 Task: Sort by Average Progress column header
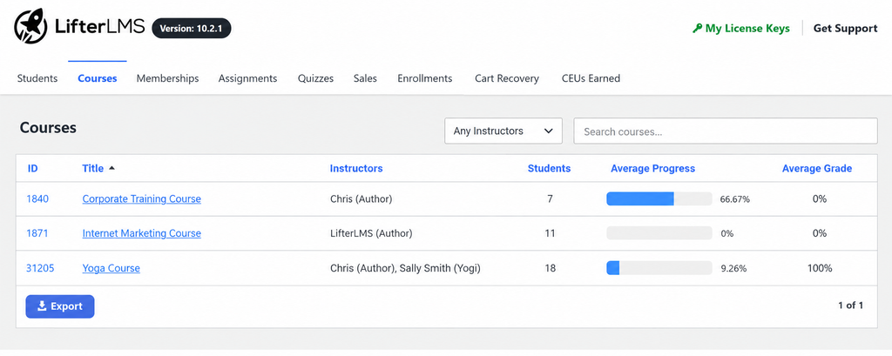[653, 168]
